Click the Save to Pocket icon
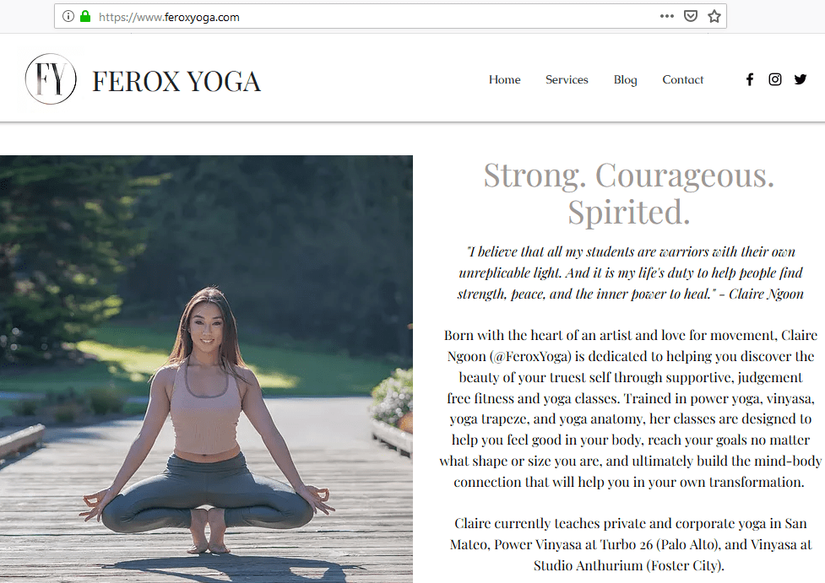Screen dimensions: 825x583 pos(691,16)
